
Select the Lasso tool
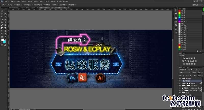click(x=2, y=14)
